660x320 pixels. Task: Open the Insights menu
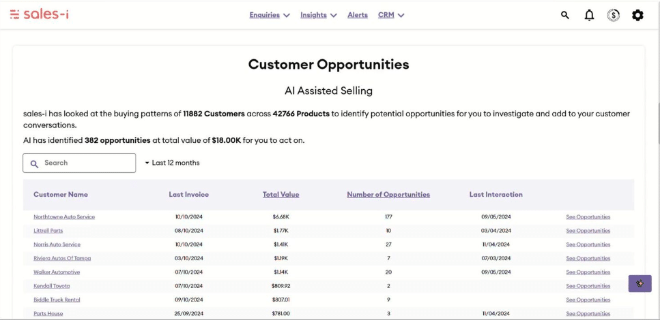pyautogui.click(x=313, y=15)
